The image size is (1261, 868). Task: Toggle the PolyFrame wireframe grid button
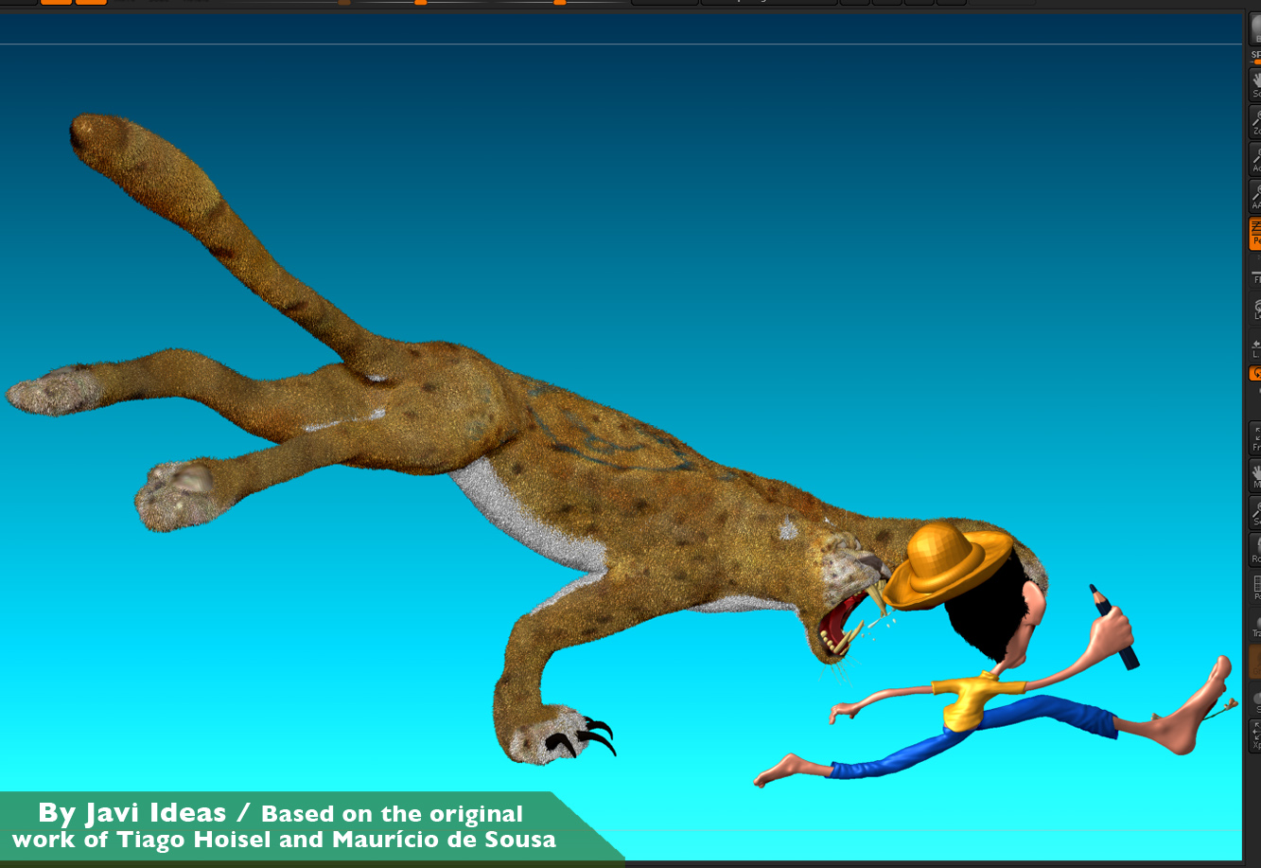[x=1256, y=587]
